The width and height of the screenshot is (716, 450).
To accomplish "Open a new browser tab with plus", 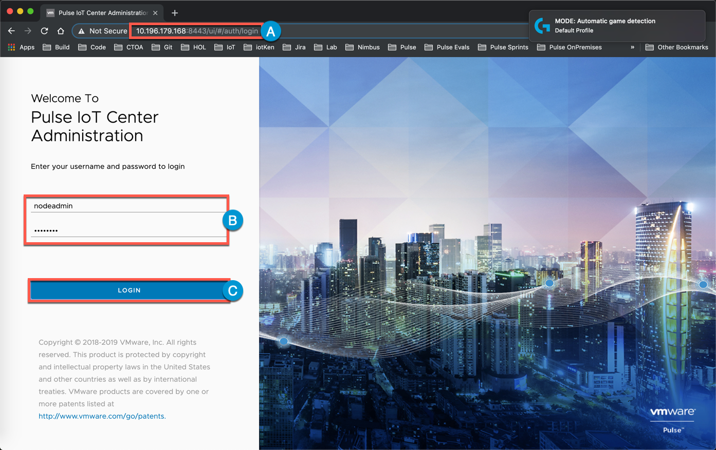I will click(175, 13).
